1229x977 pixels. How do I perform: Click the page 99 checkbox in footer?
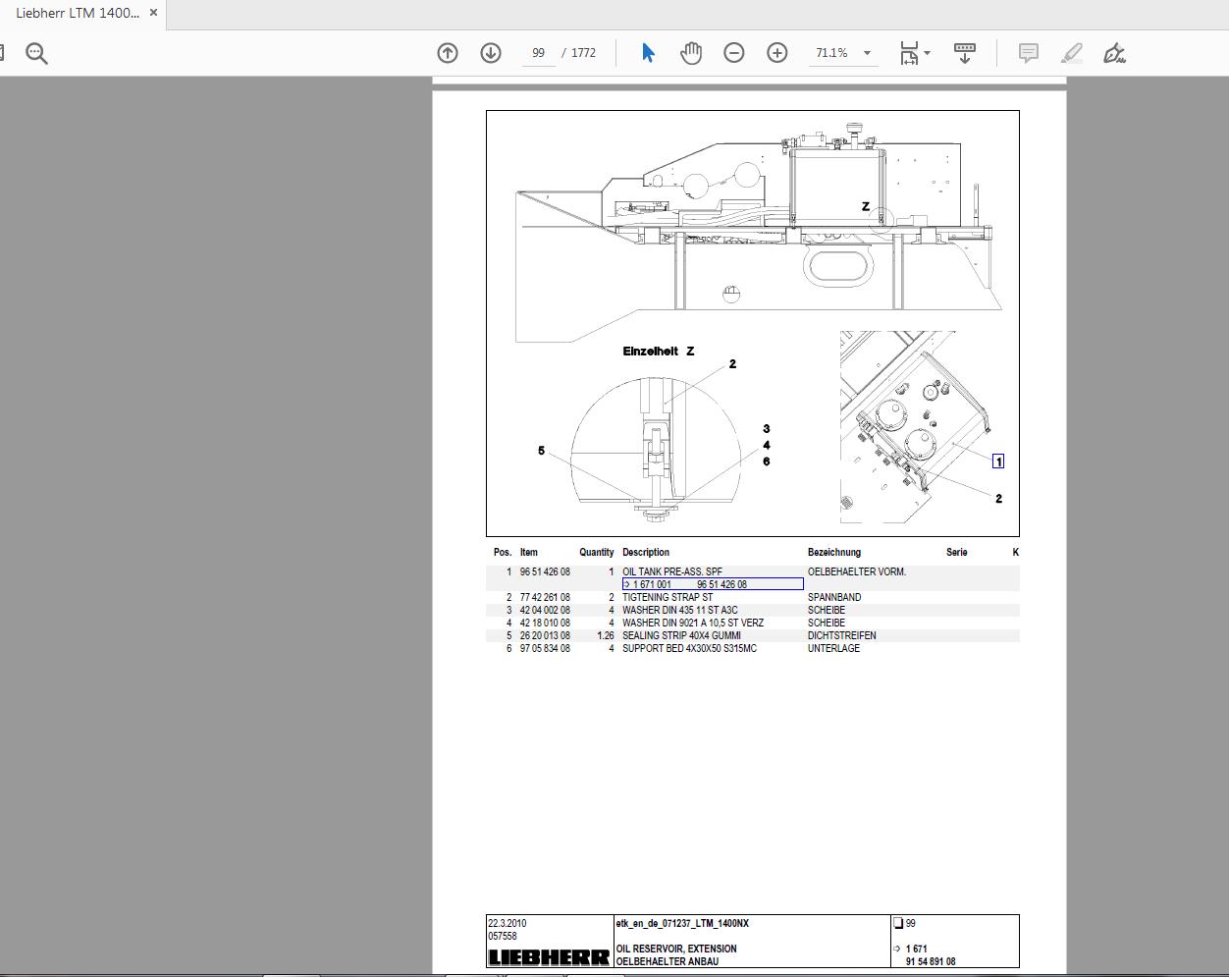tap(897, 923)
